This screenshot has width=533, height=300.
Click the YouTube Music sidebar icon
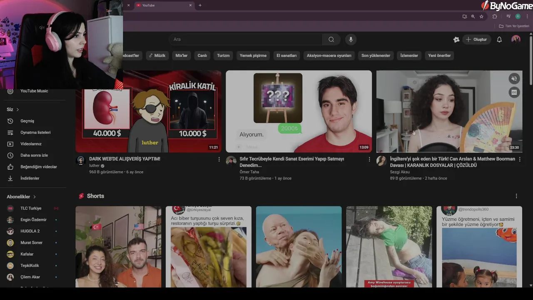click(x=10, y=91)
